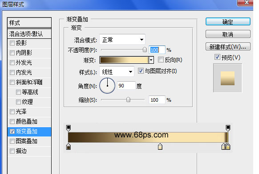Select the left opacity stop above gradient
Image resolution: width=259 pixels, height=174 pixels.
click(x=69, y=128)
